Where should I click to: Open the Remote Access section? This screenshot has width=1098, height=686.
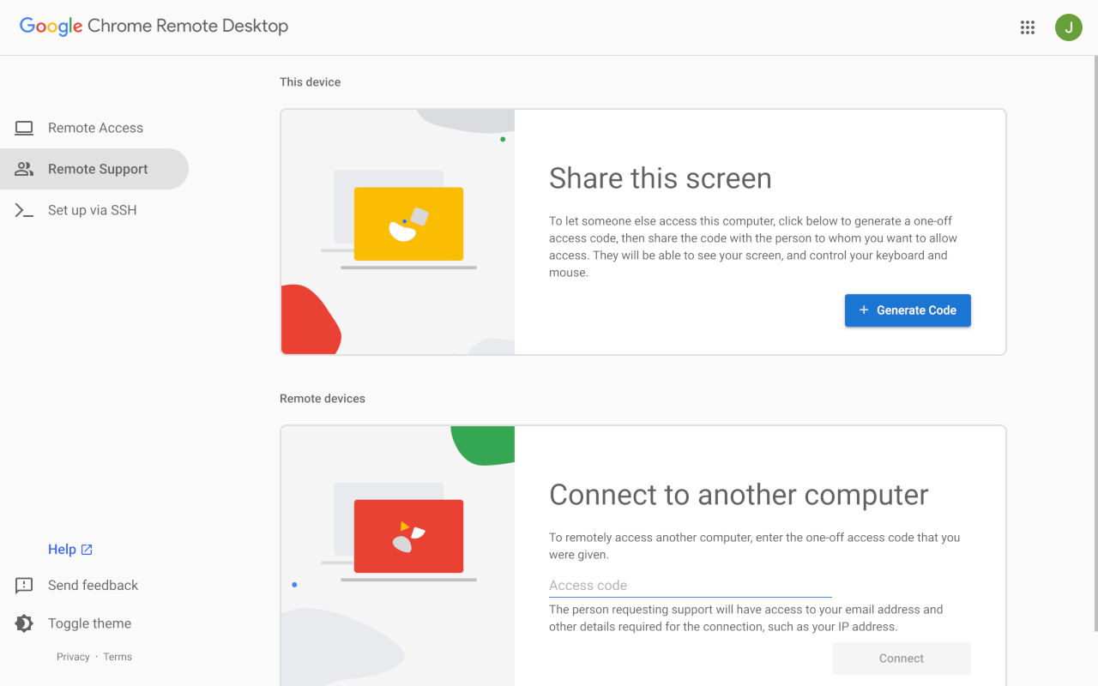(95, 127)
